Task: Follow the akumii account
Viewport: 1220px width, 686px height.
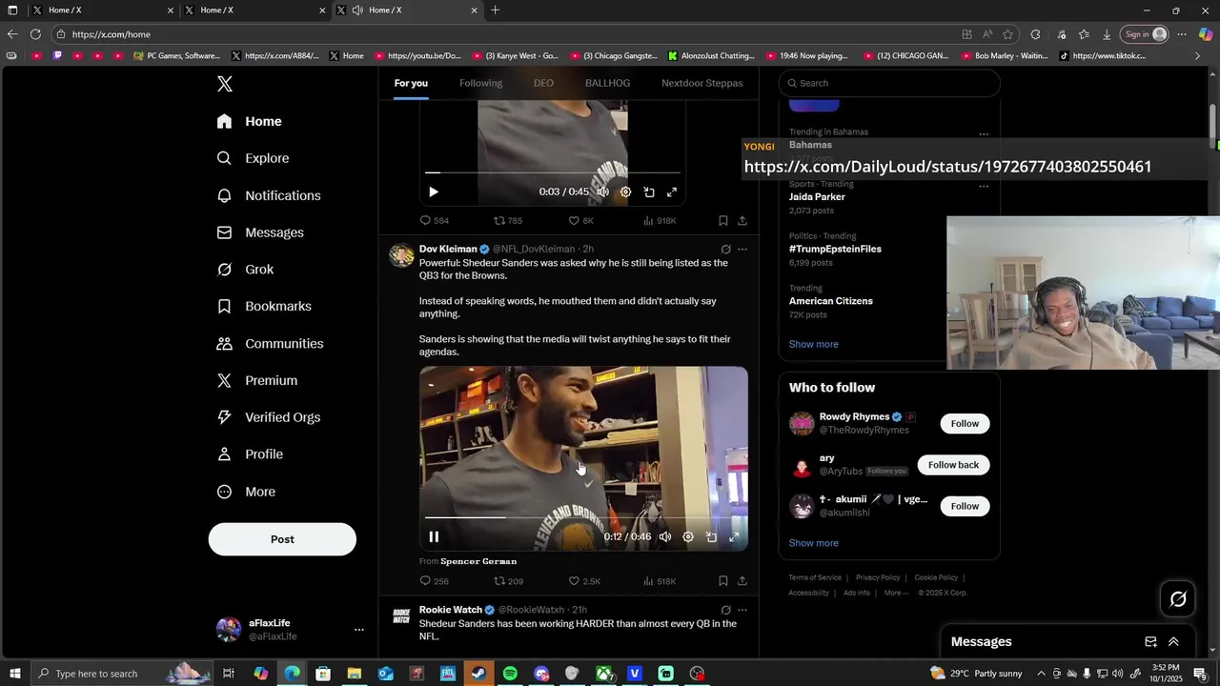Action: click(x=965, y=506)
